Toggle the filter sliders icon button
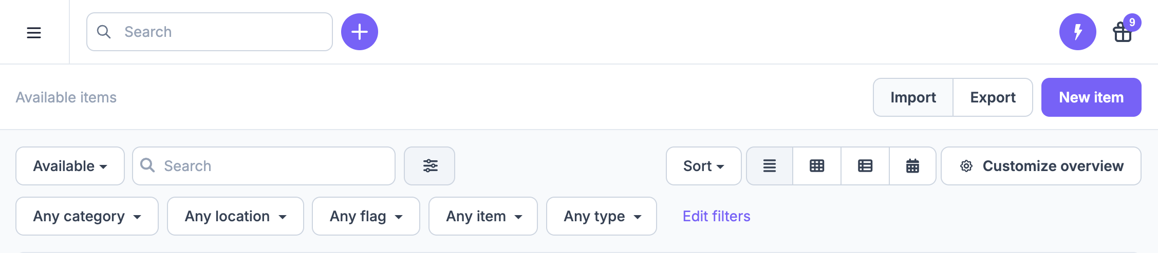Image resolution: width=1158 pixels, height=253 pixels. [429, 166]
